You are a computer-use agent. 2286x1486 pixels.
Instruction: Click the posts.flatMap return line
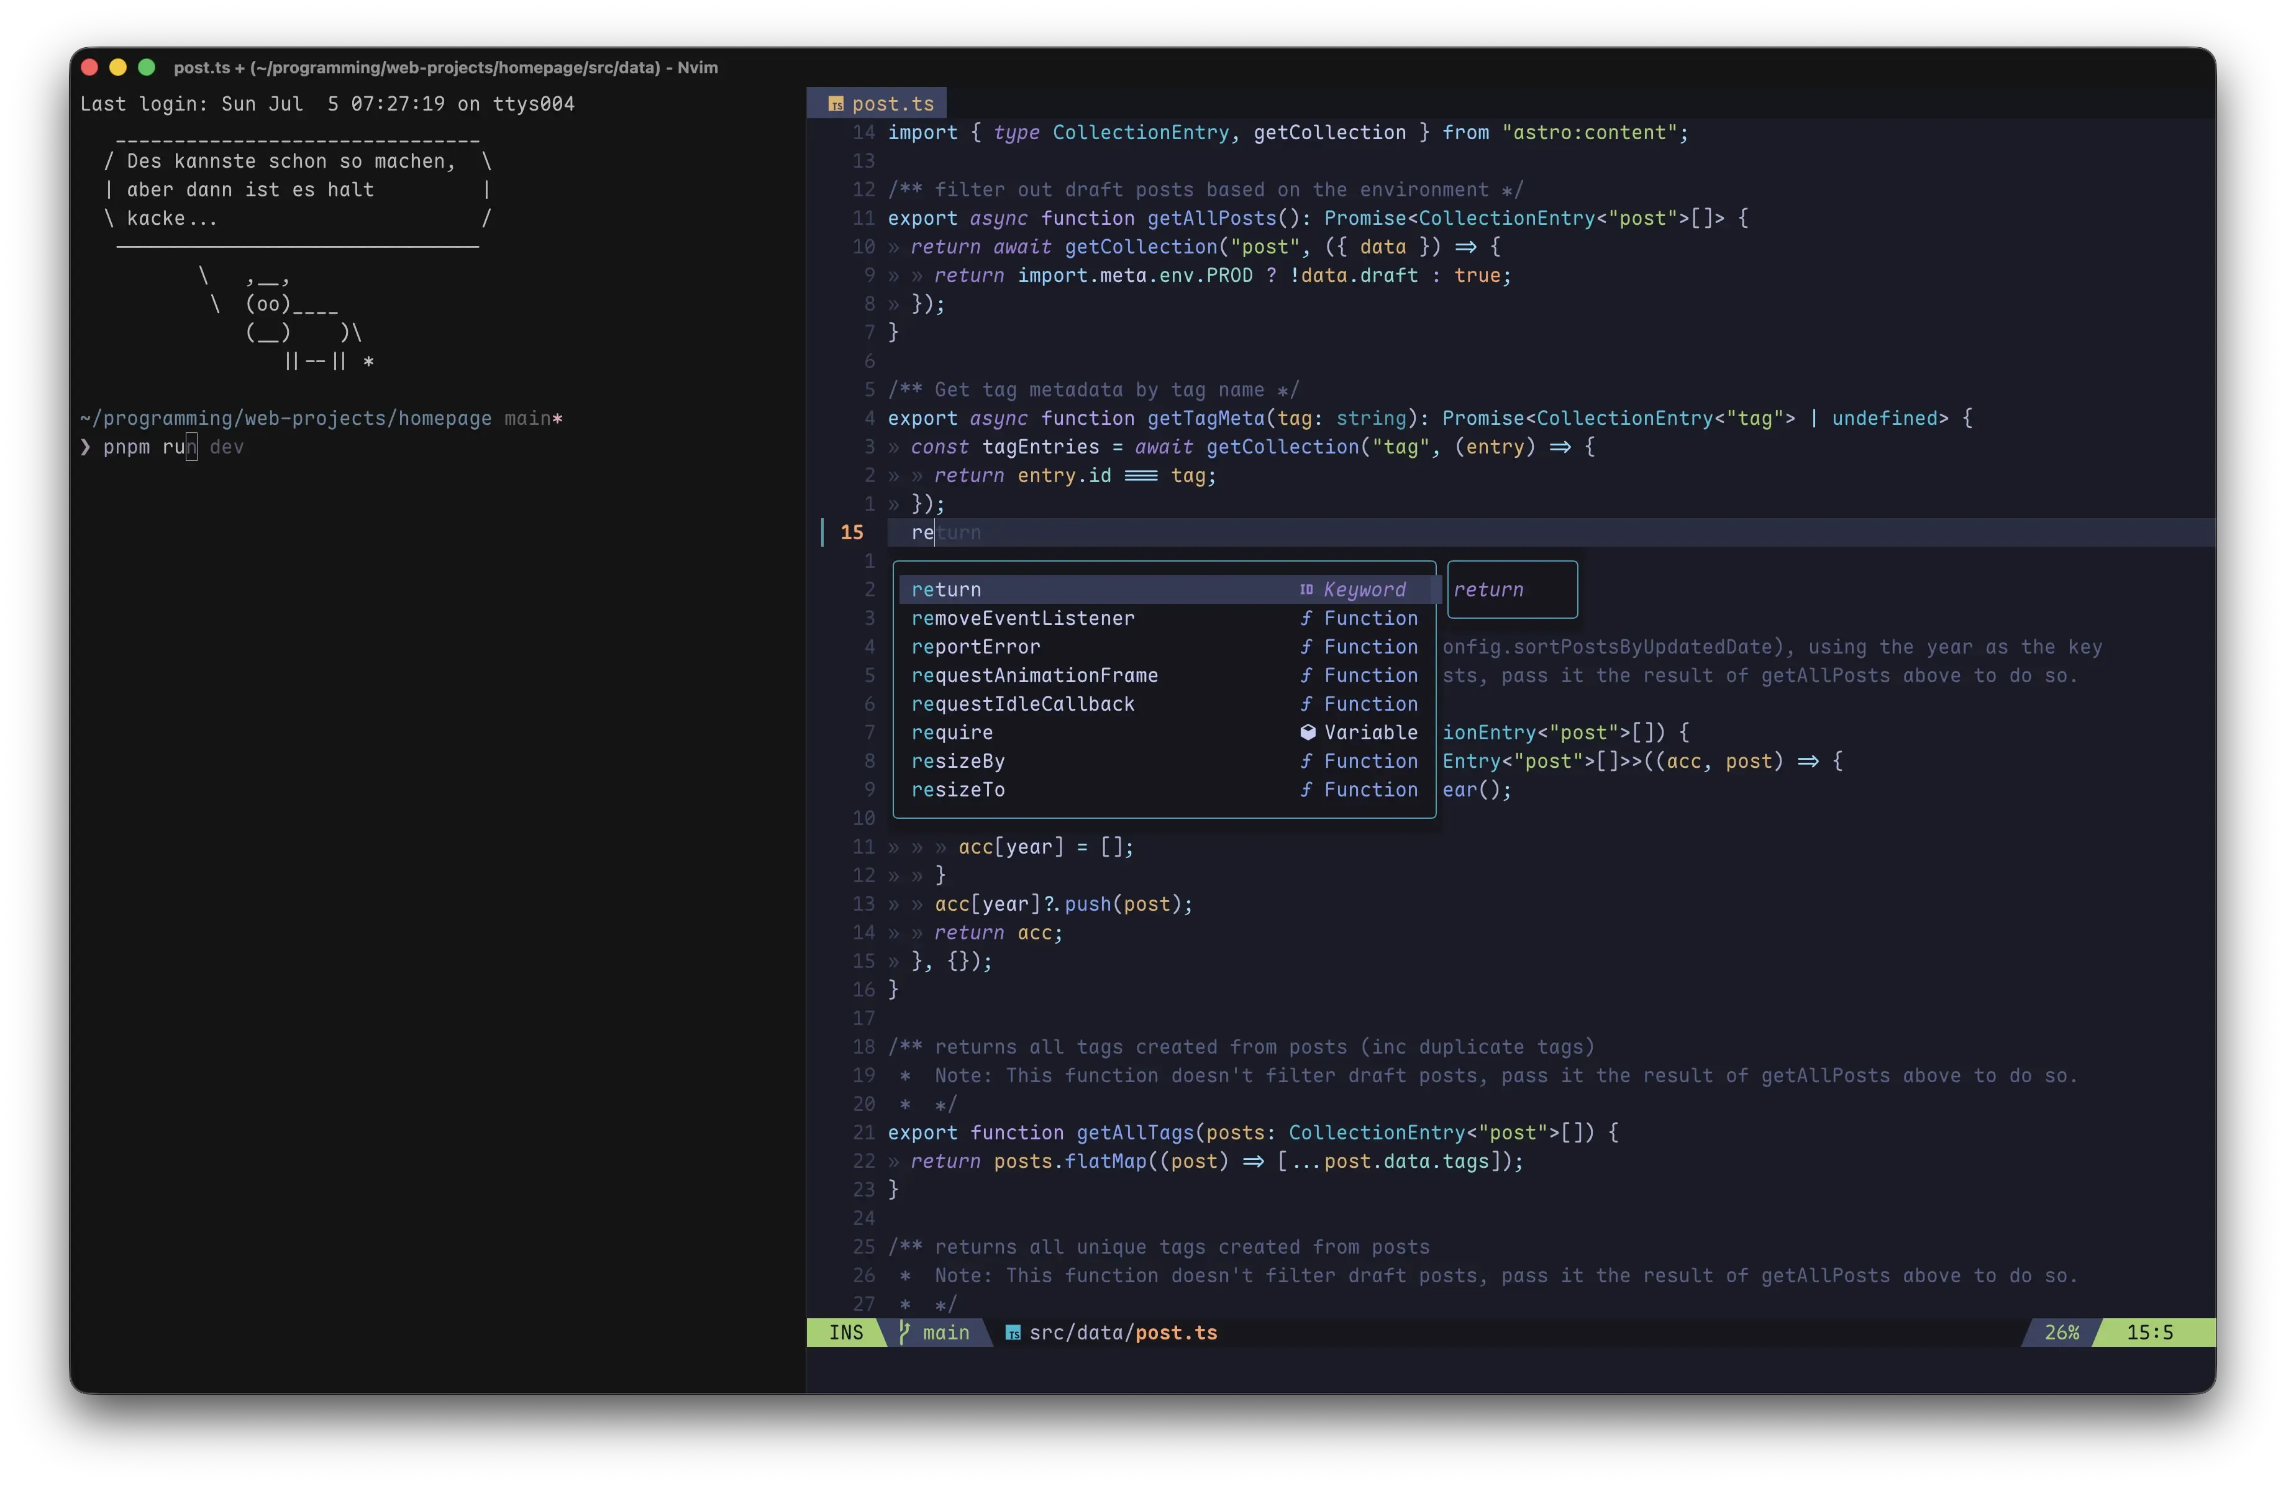coord(1217,1161)
